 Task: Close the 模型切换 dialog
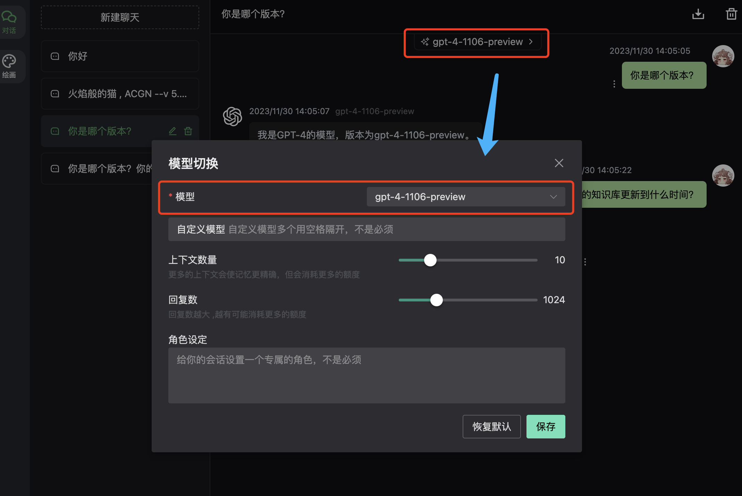[x=559, y=163]
